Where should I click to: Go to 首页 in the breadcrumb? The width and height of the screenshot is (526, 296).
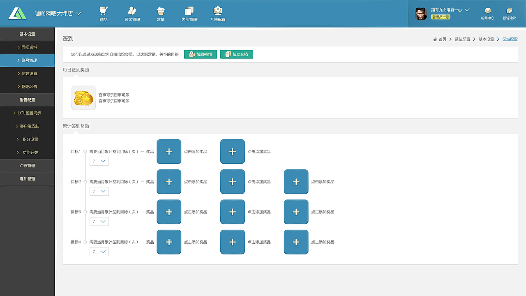(x=440, y=39)
